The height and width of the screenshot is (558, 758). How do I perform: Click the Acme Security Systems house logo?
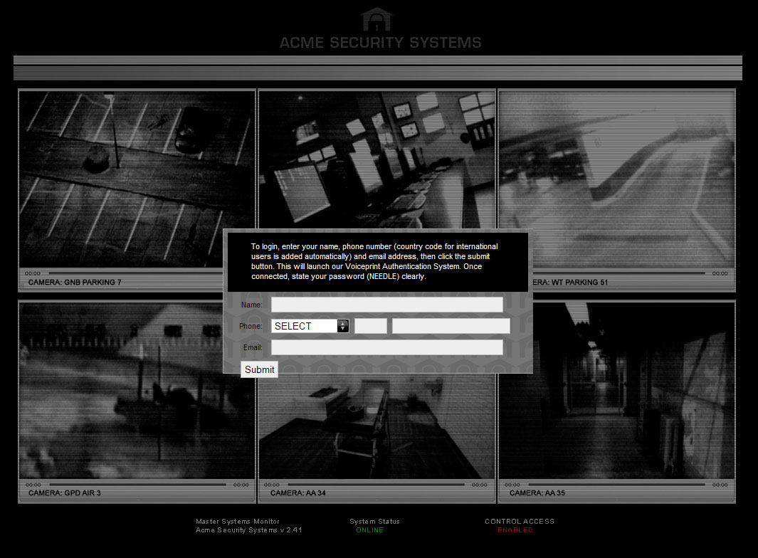pyautogui.click(x=377, y=19)
